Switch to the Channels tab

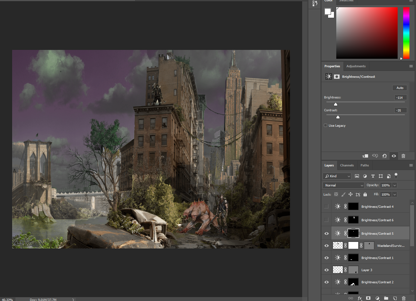(x=347, y=165)
